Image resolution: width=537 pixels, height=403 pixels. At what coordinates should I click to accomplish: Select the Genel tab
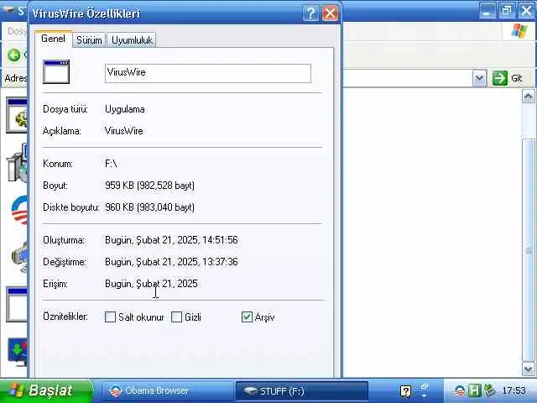pos(53,39)
